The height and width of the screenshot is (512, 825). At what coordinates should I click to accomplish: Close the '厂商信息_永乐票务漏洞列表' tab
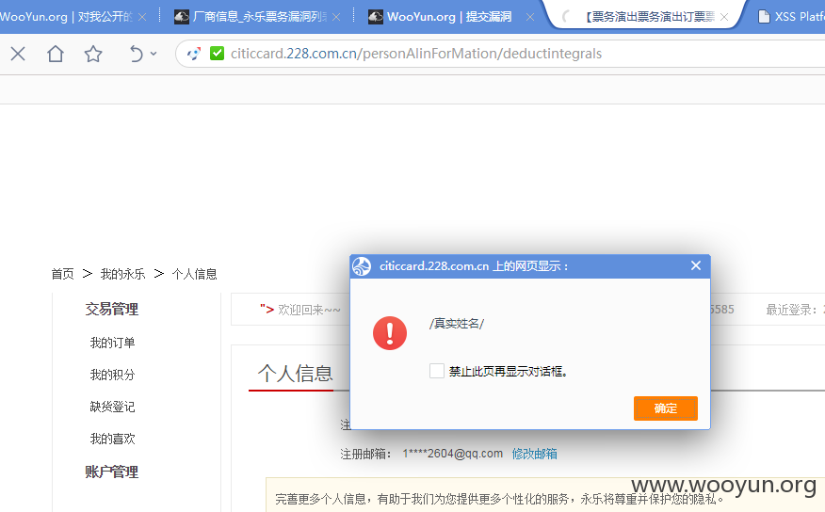pos(337,17)
